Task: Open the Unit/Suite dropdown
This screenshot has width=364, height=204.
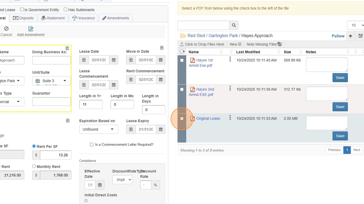Action: (51, 81)
